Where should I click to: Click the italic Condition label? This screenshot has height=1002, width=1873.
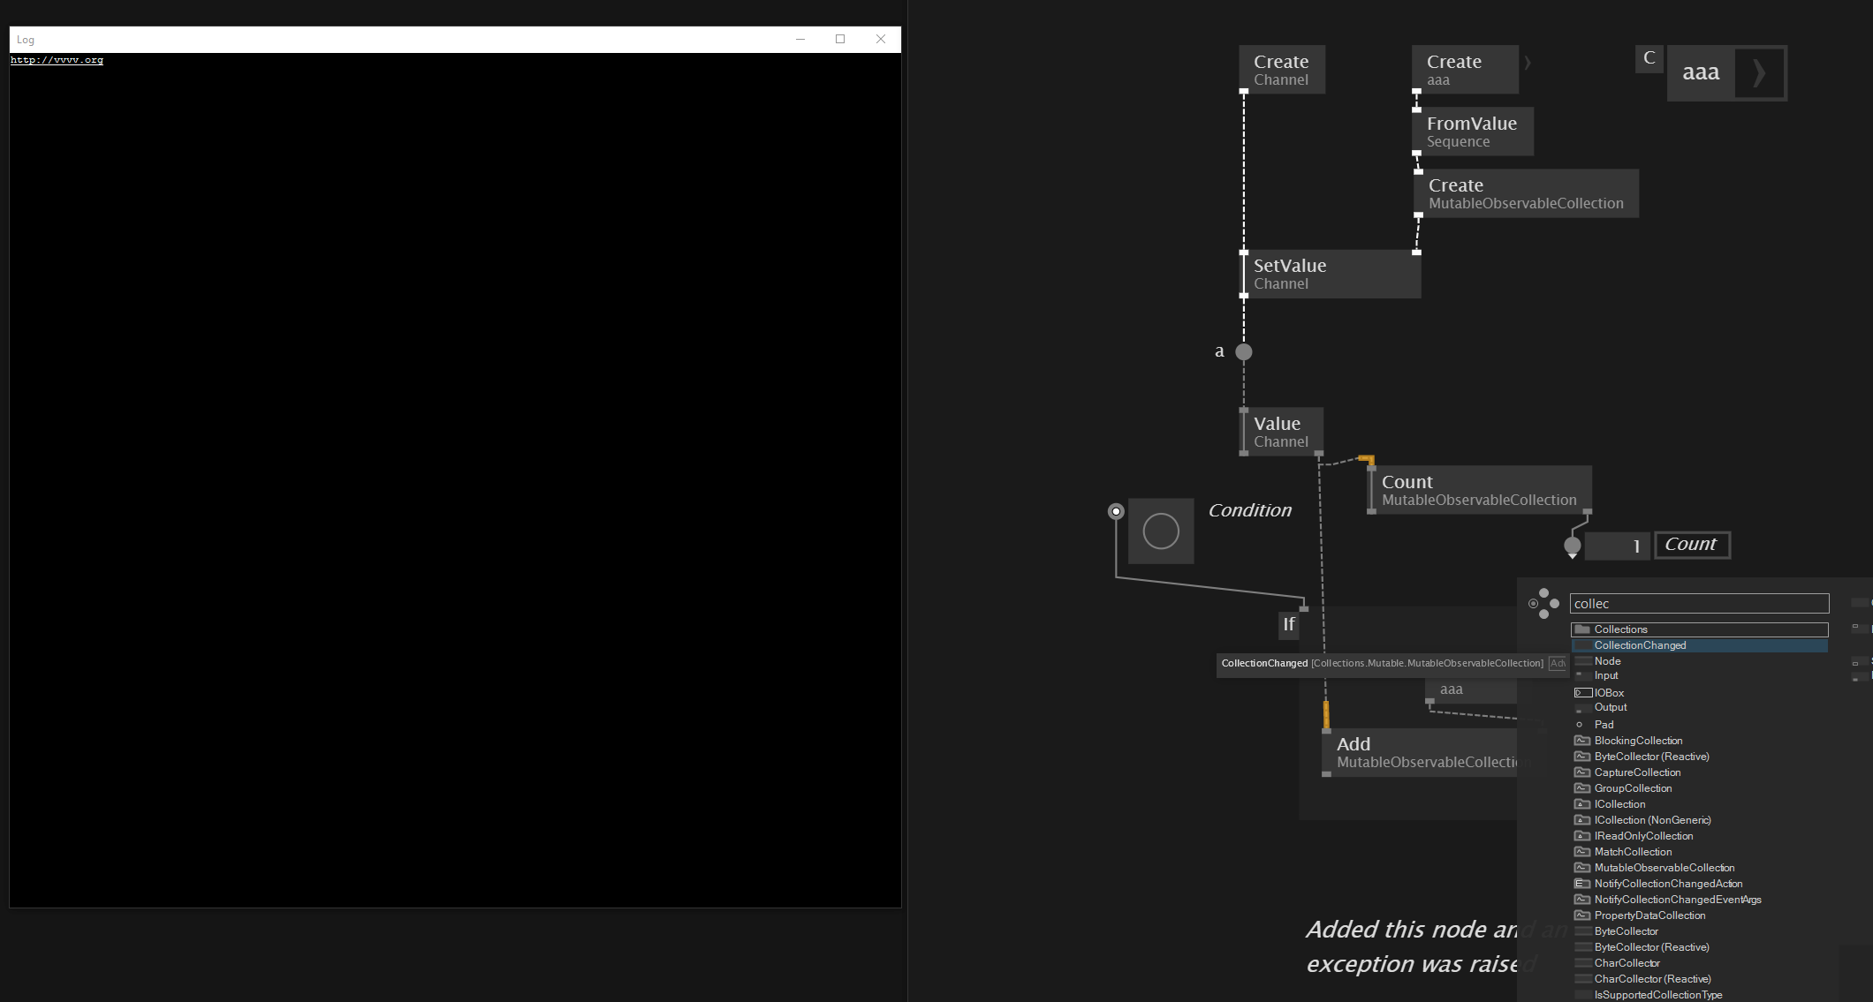coord(1250,510)
